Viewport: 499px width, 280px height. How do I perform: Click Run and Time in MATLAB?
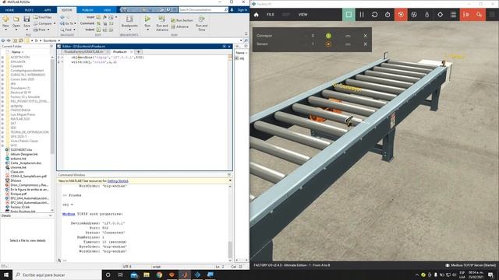tap(201, 23)
